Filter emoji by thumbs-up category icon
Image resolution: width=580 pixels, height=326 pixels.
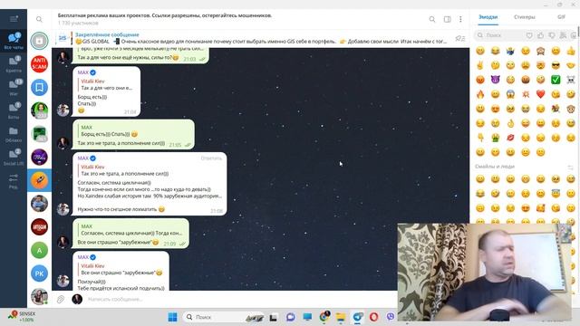pyautogui.click(x=541, y=35)
